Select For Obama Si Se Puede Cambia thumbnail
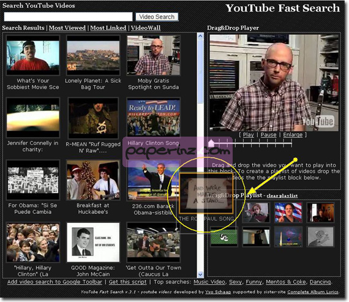 [33, 179]
